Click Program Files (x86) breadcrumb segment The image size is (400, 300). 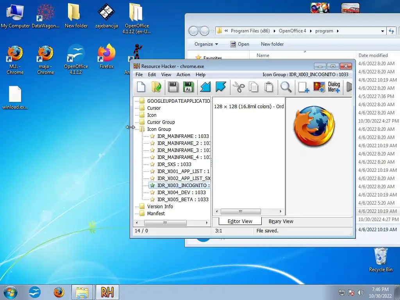(x=250, y=31)
